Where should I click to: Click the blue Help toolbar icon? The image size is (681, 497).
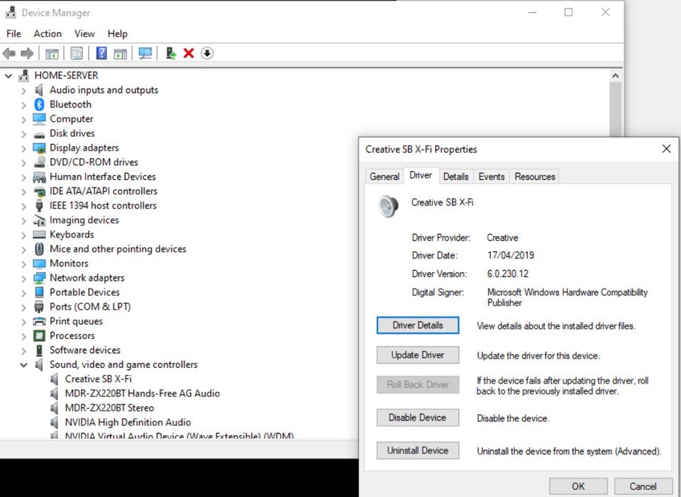click(101, 53)
